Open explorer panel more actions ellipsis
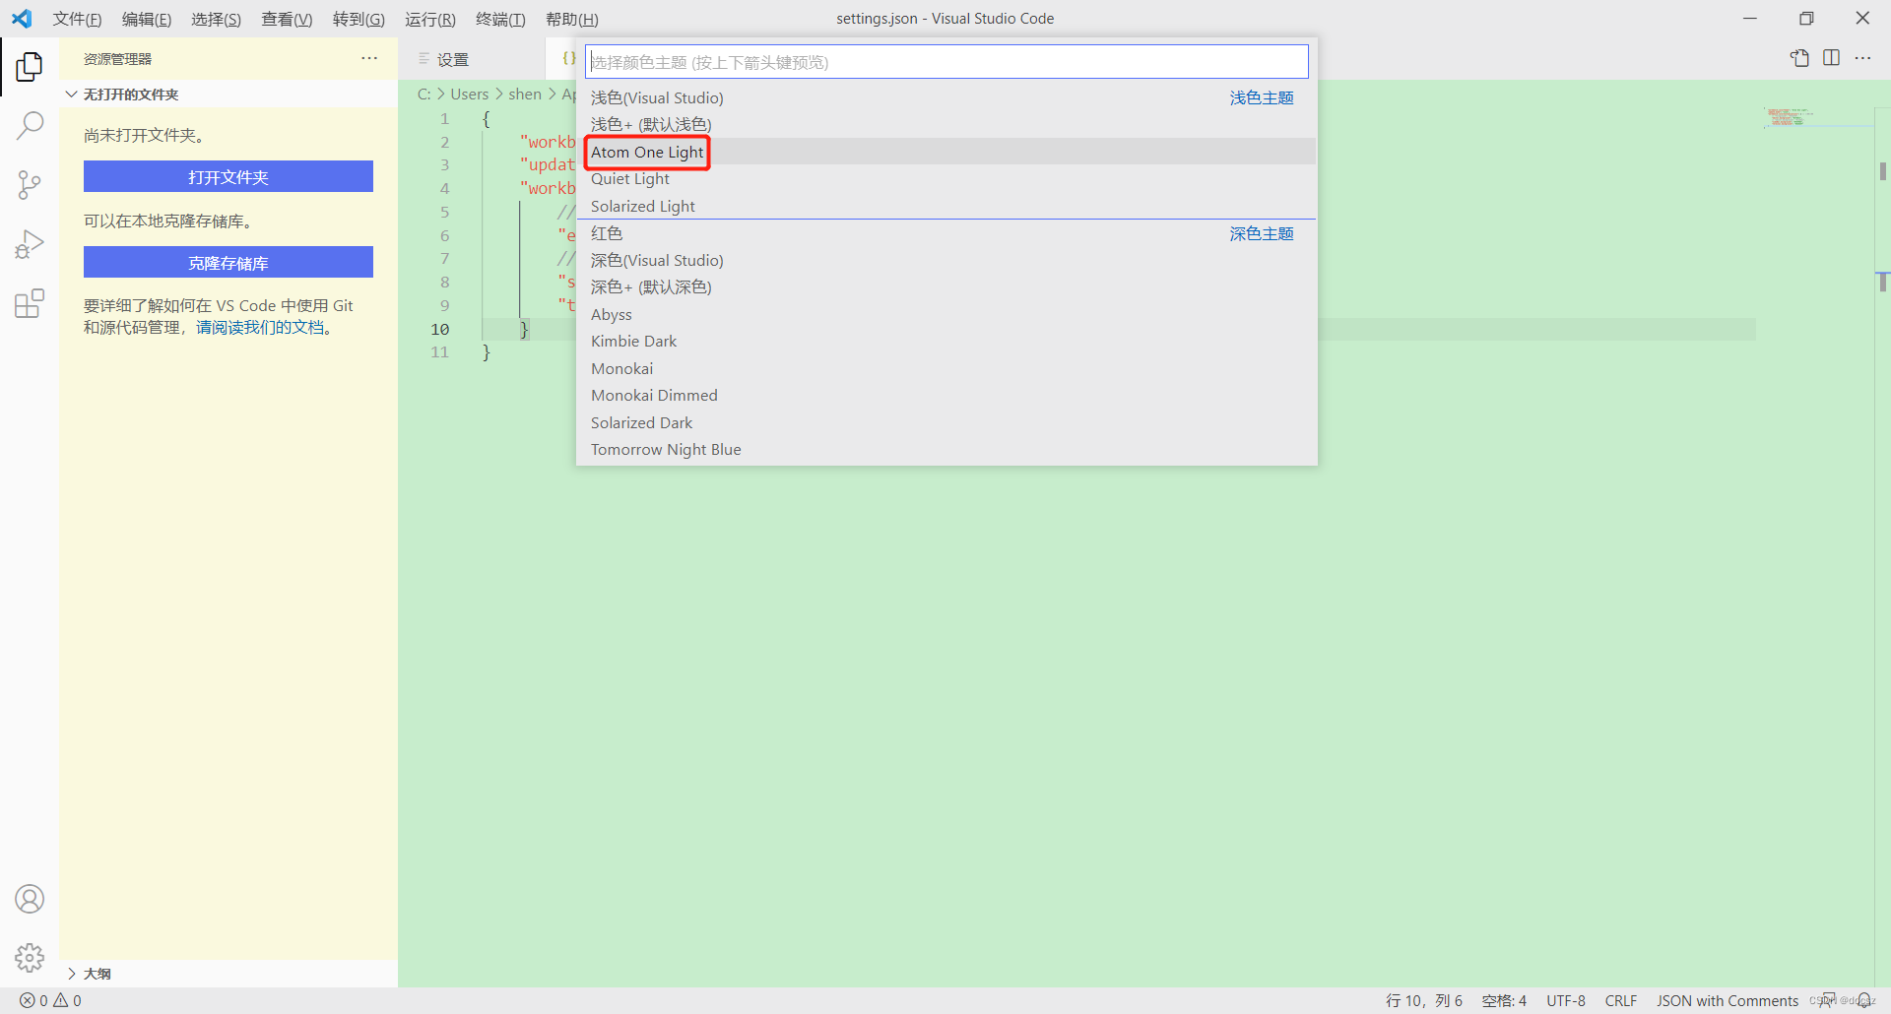Screen dimensions: 1891x1014 click(369, 59)
